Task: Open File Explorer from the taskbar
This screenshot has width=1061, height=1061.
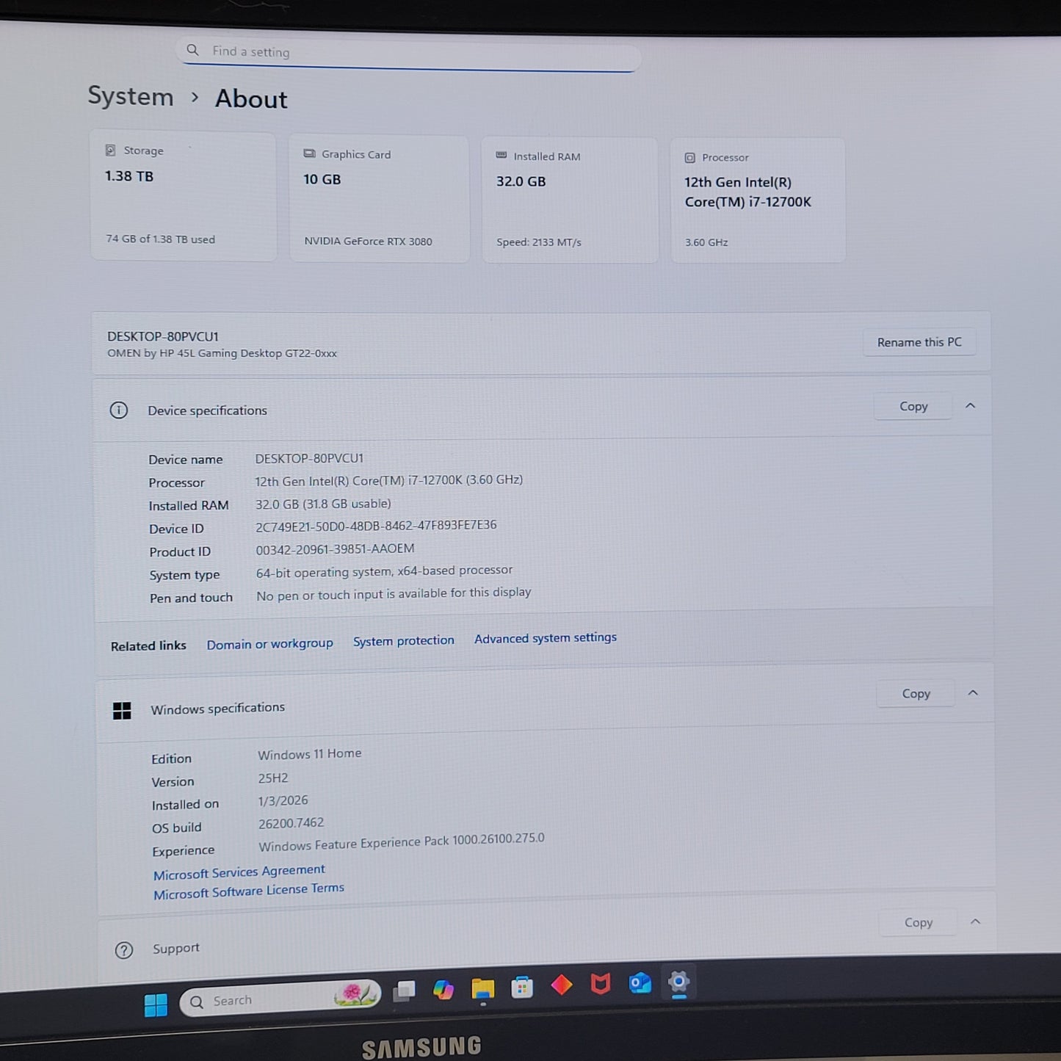Action: [482, 989]
